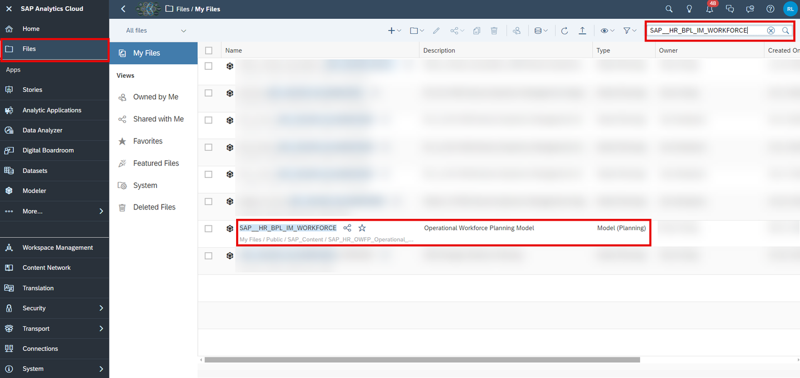Select the My Files tab
800x378 pixels.
(x=154, y=53)
